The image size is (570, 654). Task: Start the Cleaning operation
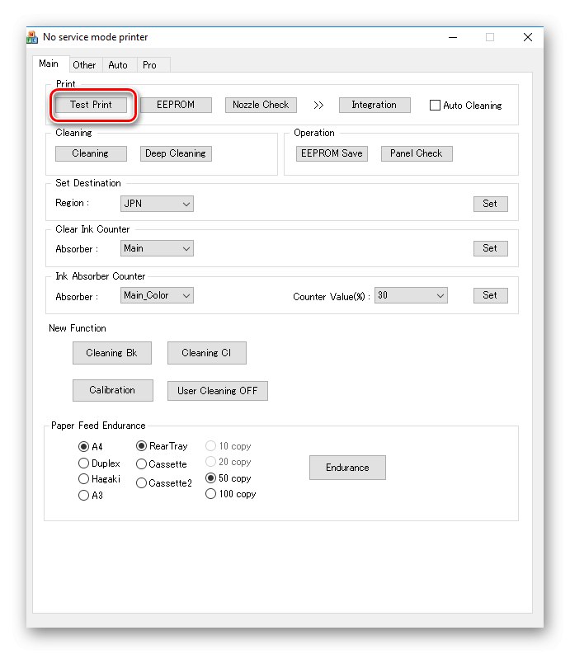pos(91,153)
